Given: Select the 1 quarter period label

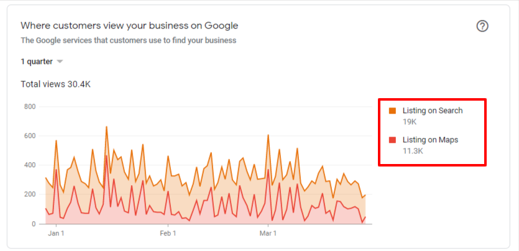Looking at the screenshot, I should [37, 62].
